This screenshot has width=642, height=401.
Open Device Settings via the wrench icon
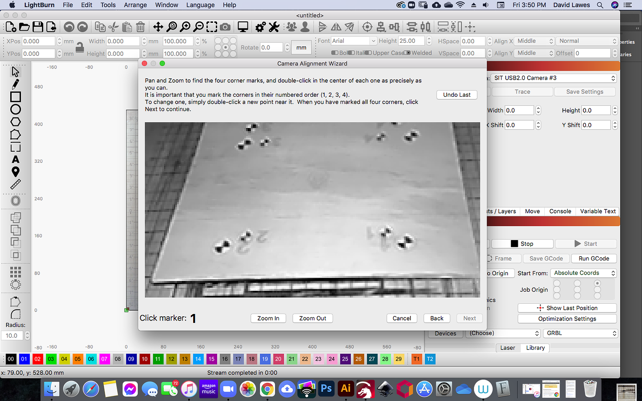[274, 27]
